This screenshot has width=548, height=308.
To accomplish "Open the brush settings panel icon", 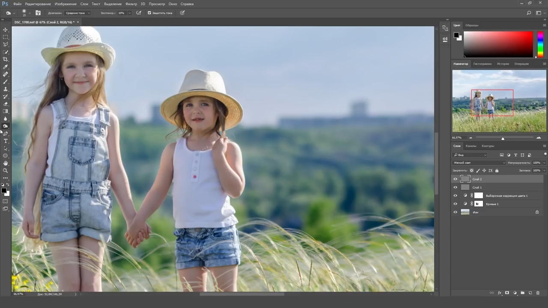I will (x=38, y=13).
